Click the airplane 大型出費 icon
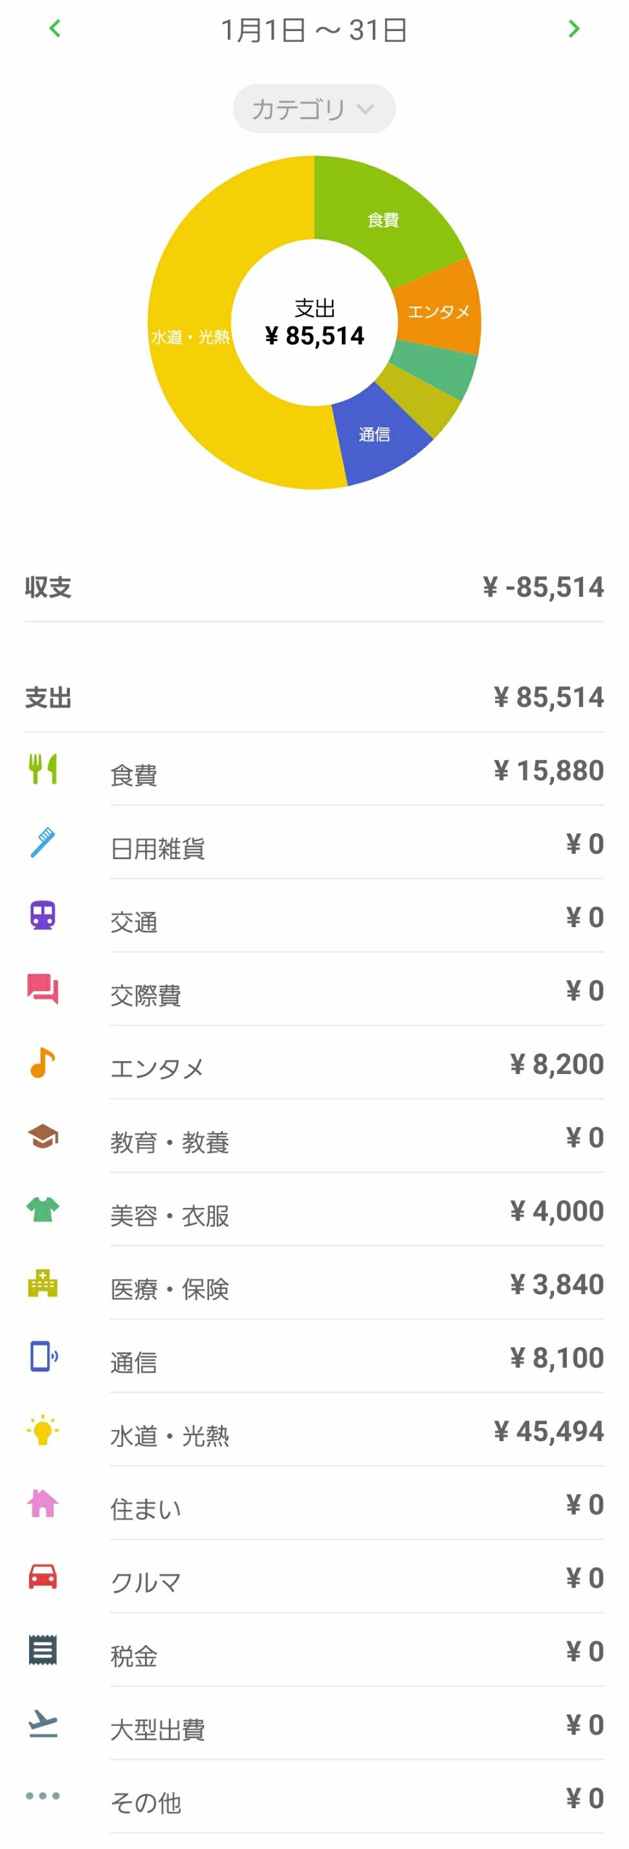 click(42, 1723)
